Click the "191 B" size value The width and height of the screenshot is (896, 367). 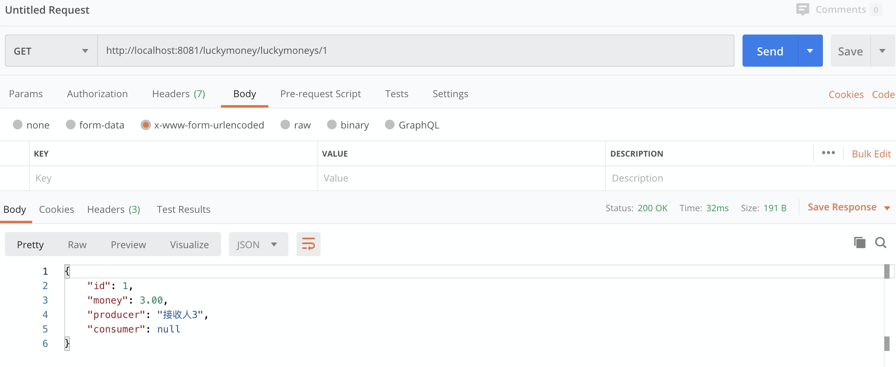click(775, 208)
